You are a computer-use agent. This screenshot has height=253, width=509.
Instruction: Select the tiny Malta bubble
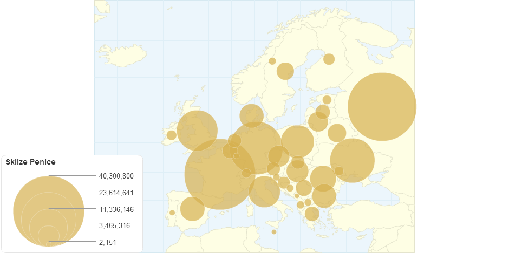(x=274, y=232)
